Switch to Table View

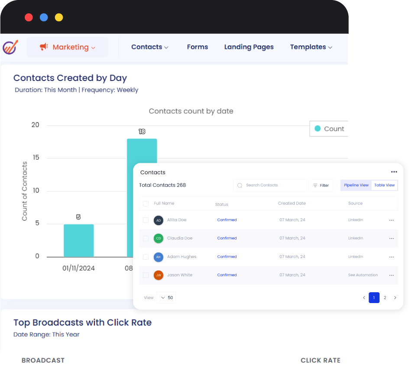click(x=384, y=185)
